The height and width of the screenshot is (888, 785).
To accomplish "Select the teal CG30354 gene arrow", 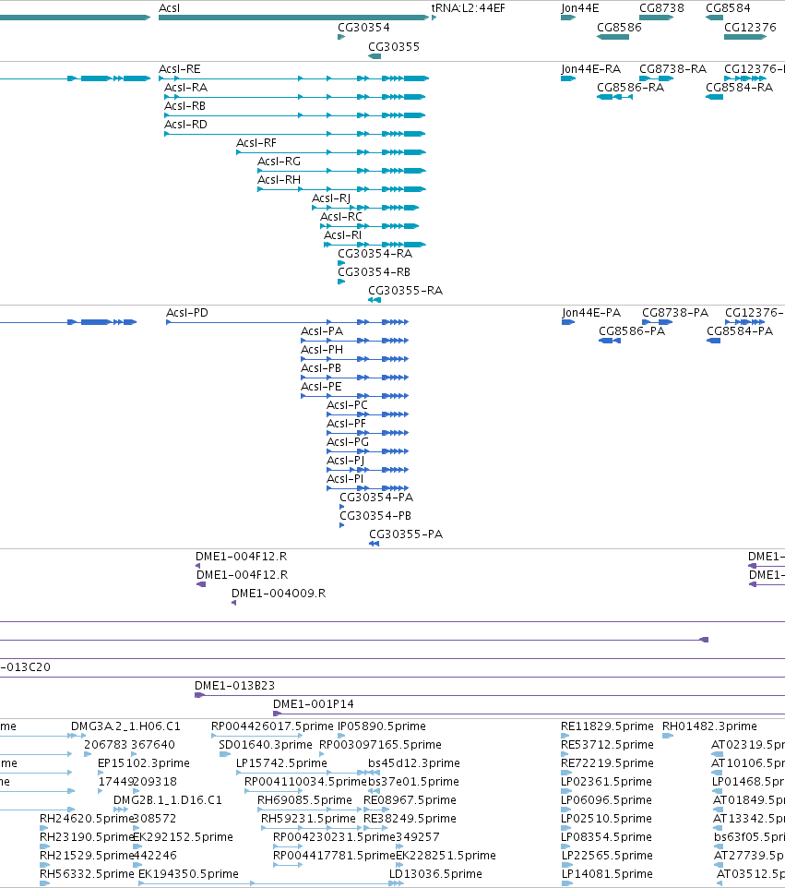I will pos(341,37).
